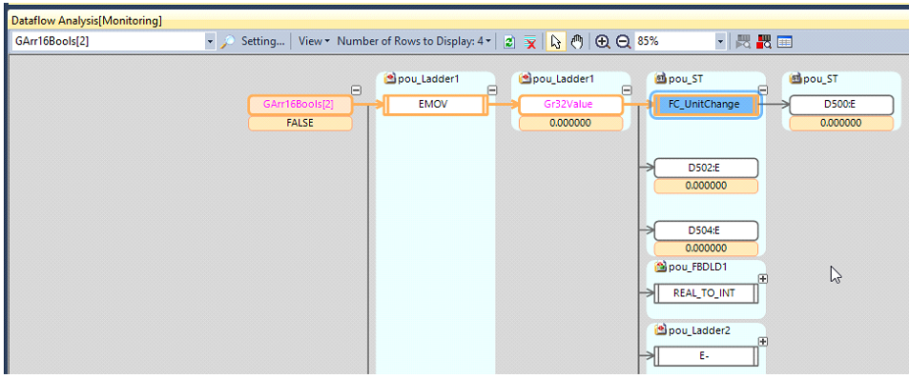Viewport: 909px width, 378px height.
Task: Open Number of Rows to Display dropdown
Action: [414, 41]
